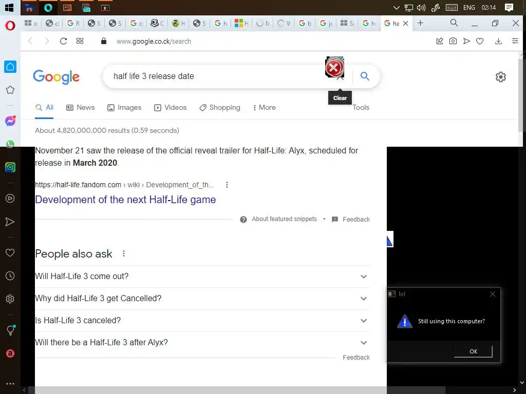Expand 'Why did Half-Life 3 get Cancelled?'
The height and width of the screenshot is (394, 526).
click(202, 299)
